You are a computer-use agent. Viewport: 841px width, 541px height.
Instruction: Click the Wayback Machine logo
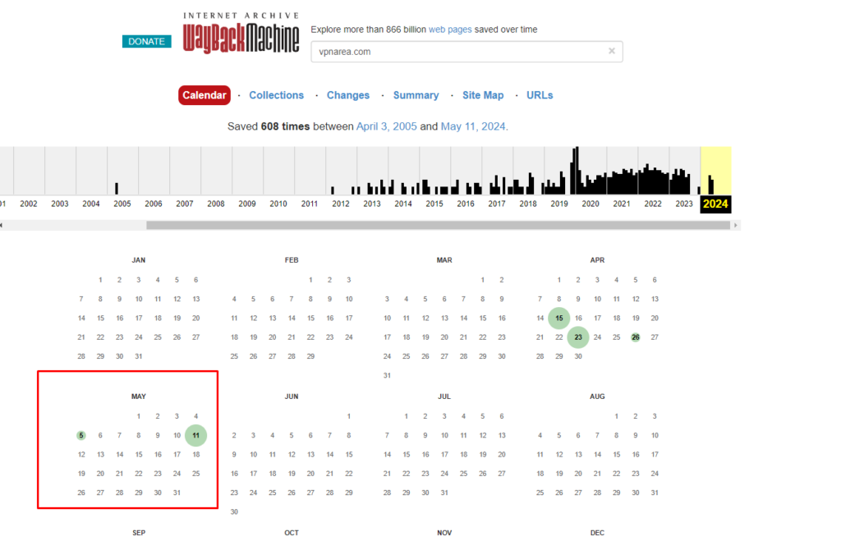(x=239, y=33)
